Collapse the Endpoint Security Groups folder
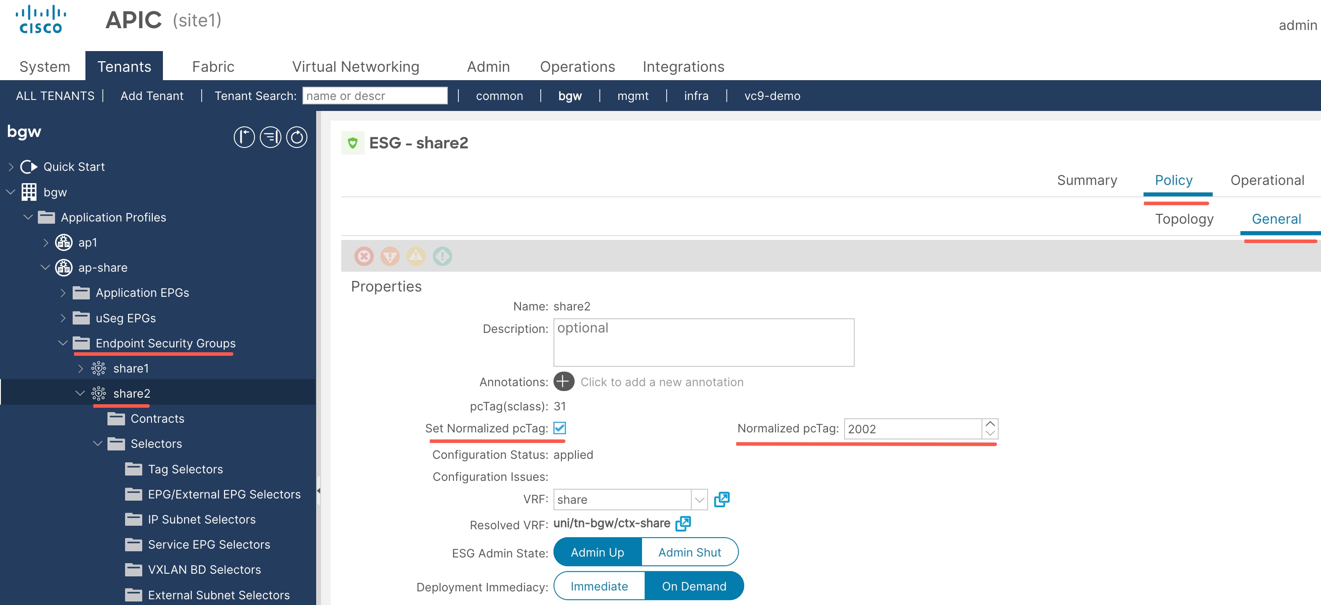 [x=63, y=343]
